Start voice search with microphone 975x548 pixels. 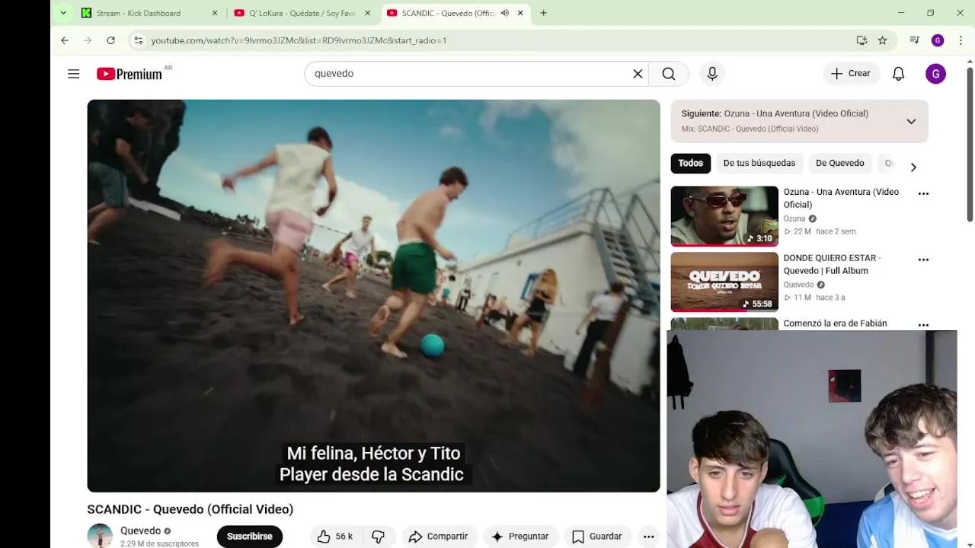(712, 74)
